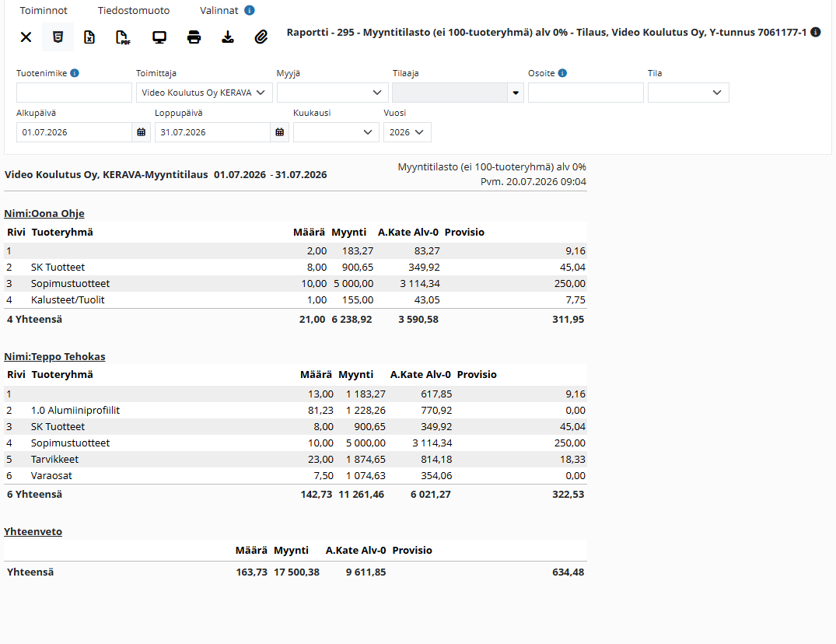
Task: Print the report with printer icon
Action: (x=194, y=37)
